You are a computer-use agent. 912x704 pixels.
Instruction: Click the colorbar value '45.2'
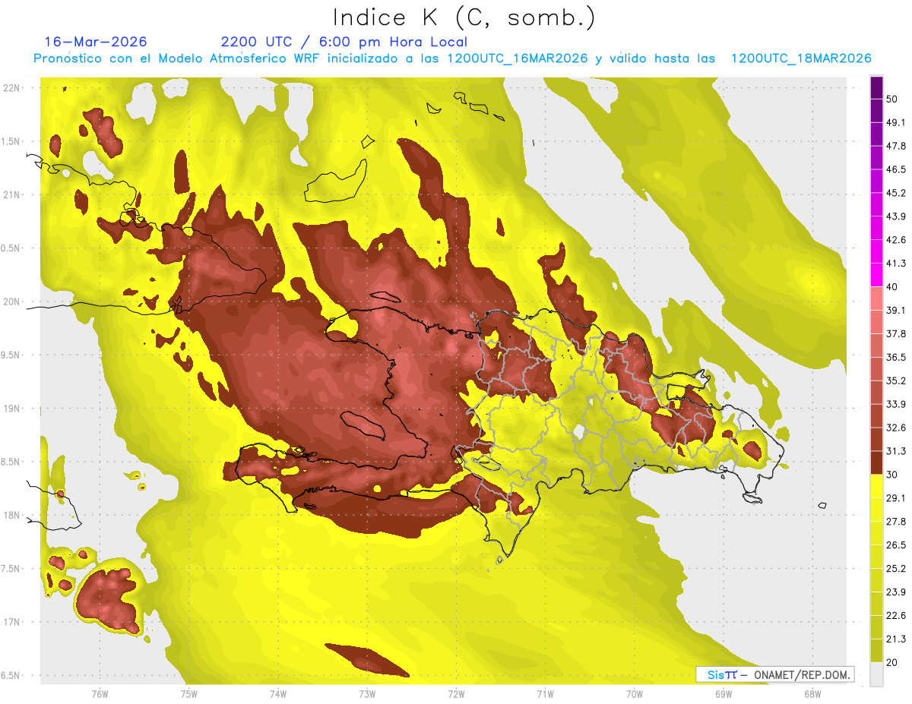click(x=896, y=193)
